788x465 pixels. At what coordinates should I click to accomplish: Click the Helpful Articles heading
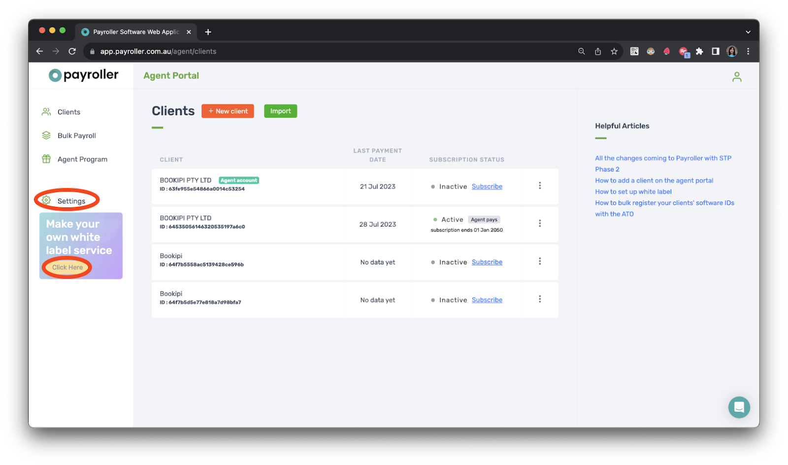(x=622, y=126)
